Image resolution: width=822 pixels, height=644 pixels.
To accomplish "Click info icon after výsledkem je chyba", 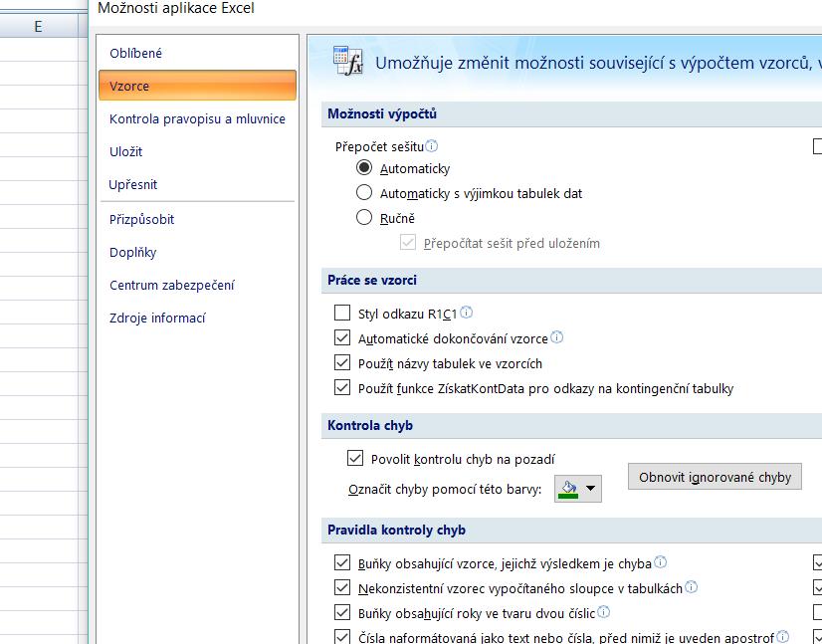I will 661,562.
